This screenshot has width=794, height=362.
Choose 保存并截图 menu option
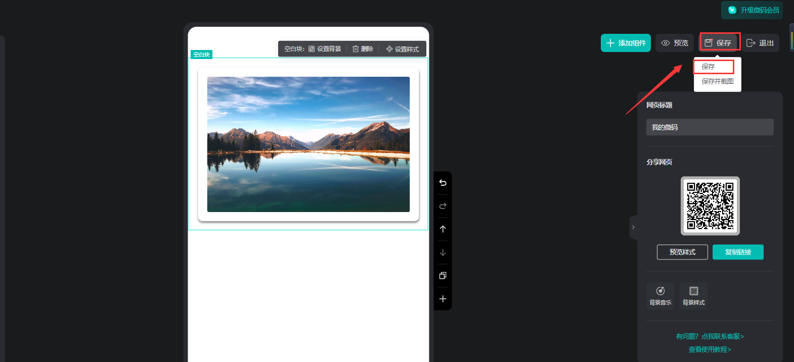(x=717, y=81)
